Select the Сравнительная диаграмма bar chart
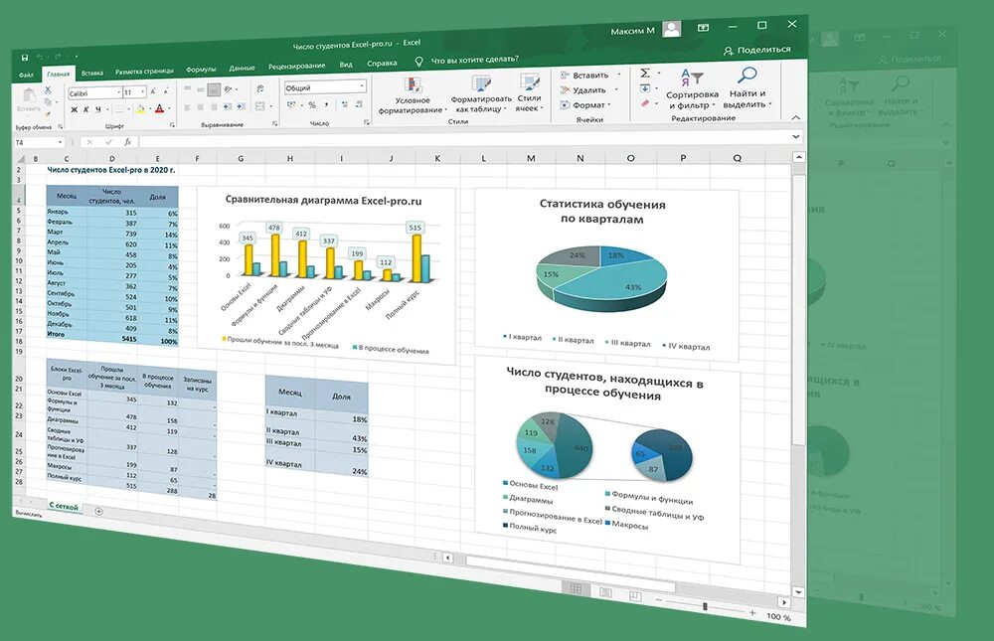 (x=325, y=274)
